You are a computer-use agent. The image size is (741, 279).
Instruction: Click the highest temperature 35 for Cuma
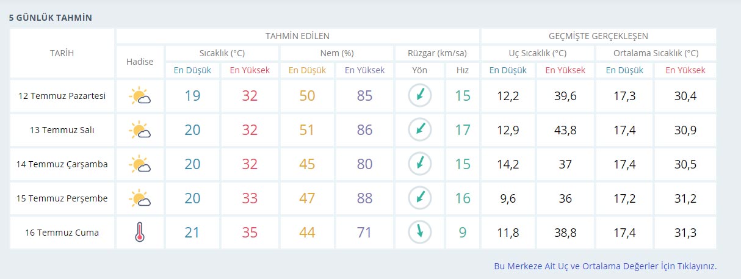click(250, 233)
